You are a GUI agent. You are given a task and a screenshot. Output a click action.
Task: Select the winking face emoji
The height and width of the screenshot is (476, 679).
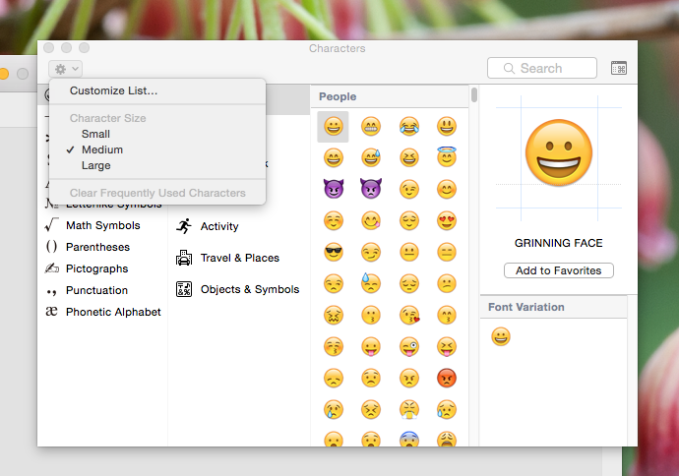(409, 189)
